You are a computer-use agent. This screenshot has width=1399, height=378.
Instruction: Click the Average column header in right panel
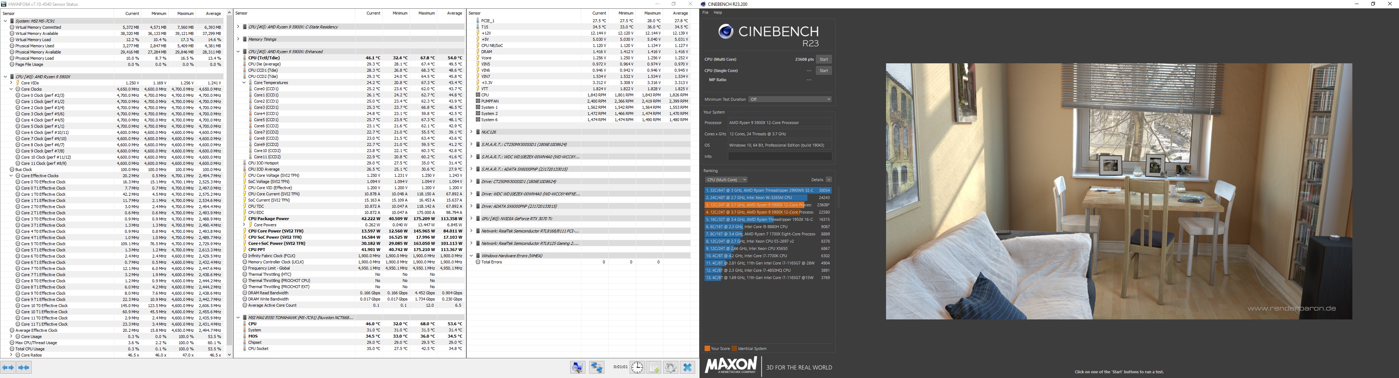[x=680, y=13]
